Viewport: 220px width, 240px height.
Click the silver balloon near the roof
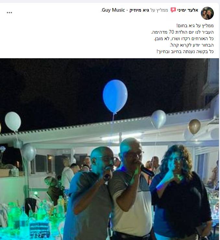[x=159, y=119]
